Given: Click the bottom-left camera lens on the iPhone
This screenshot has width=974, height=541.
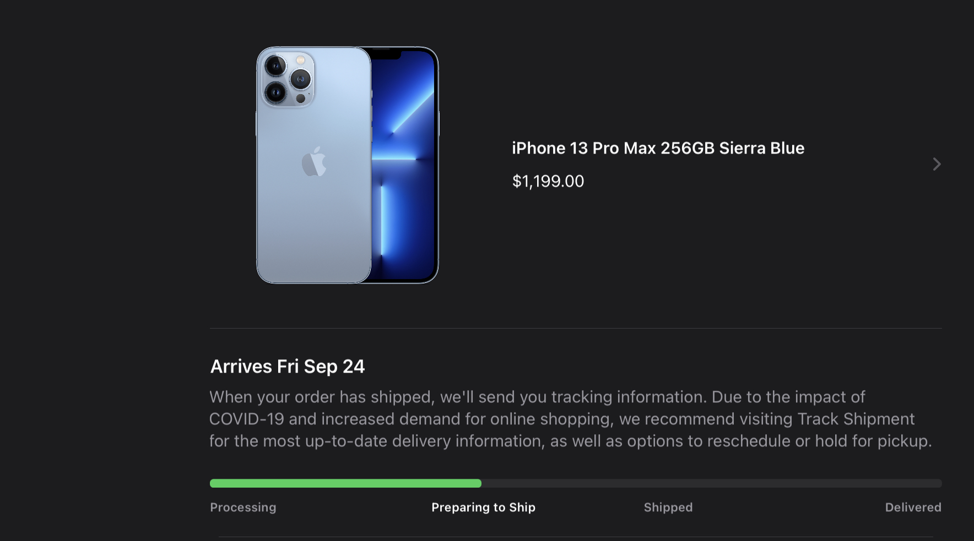Looking at the screenshot, I should (x=275, y=92).
